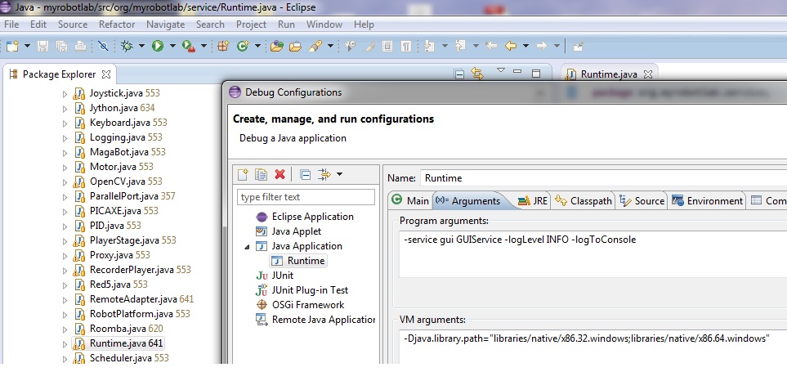Expand the Jython.java tree node
The width and height of the screenshot is (787, 372).
pyautogui.click(x=65, y=109)
